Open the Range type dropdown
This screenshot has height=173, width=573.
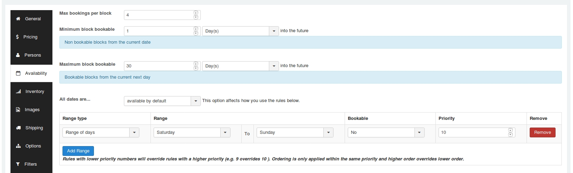(101, 132)
